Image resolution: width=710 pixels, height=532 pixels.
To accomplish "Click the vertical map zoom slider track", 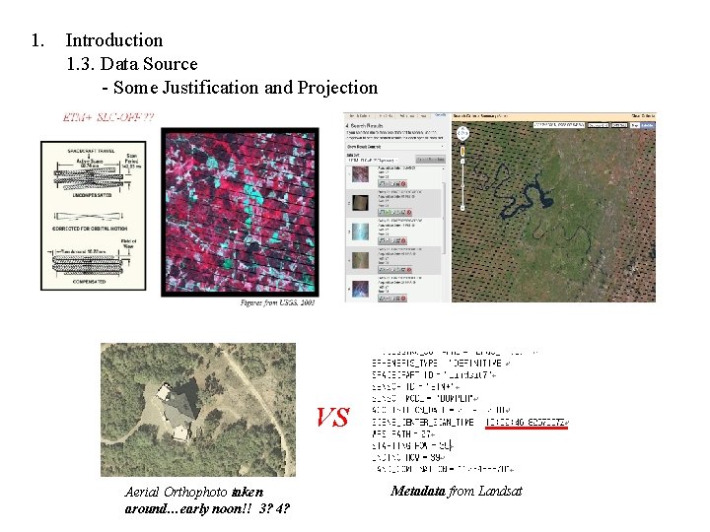I will point(462,184).
